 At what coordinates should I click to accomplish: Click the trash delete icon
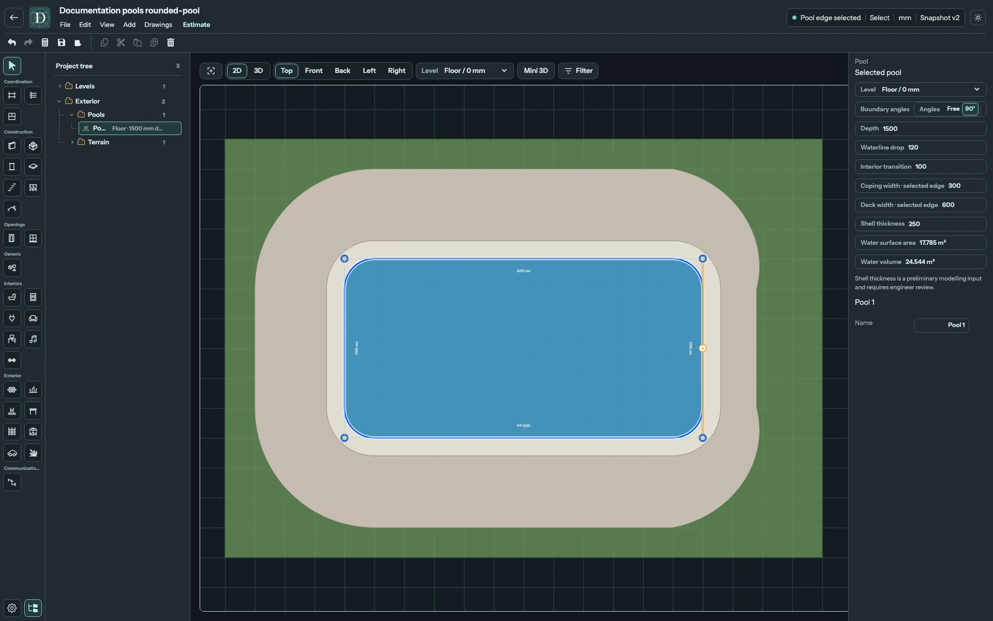(x=171, y=42)
